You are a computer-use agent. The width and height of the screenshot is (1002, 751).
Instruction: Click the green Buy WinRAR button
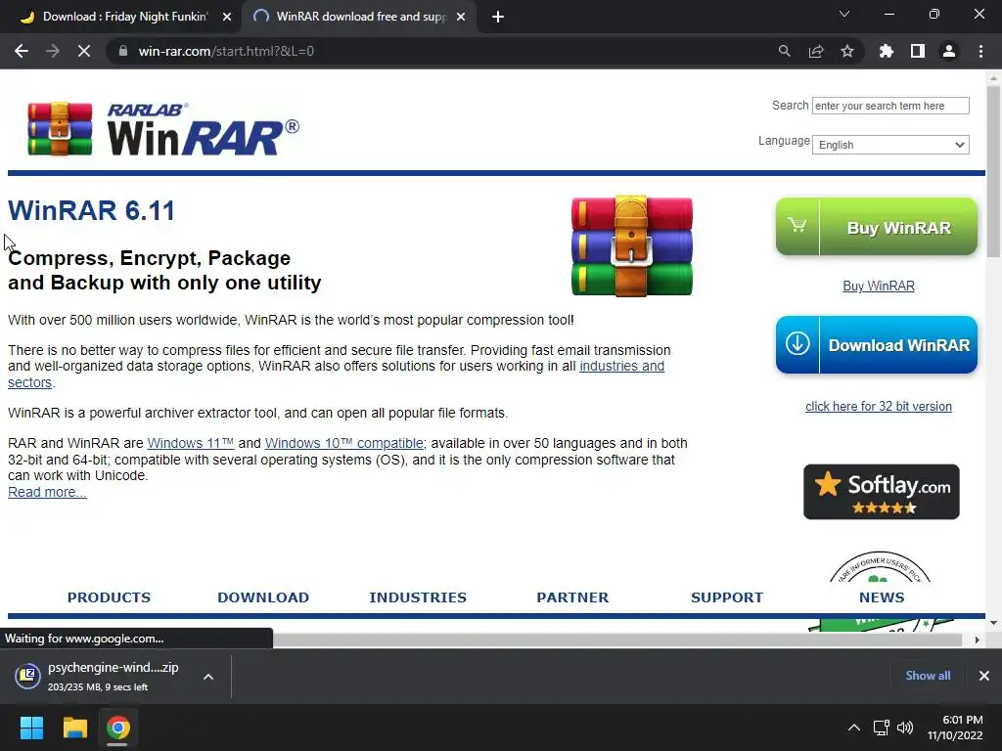point(876,227)
